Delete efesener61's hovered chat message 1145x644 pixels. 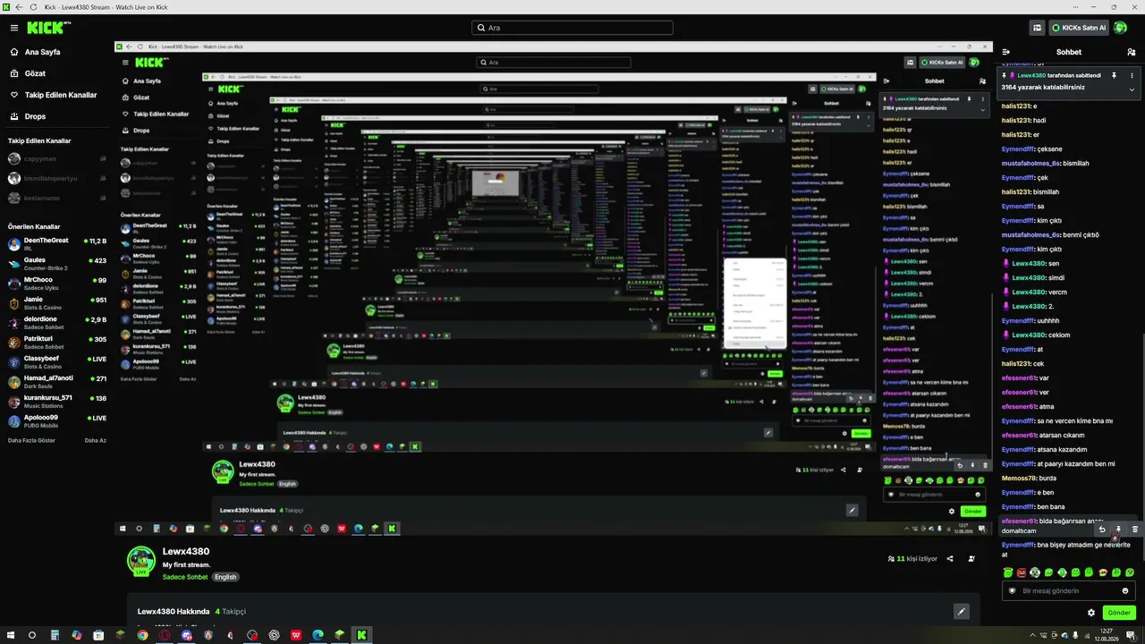[x=1134, y=530]
